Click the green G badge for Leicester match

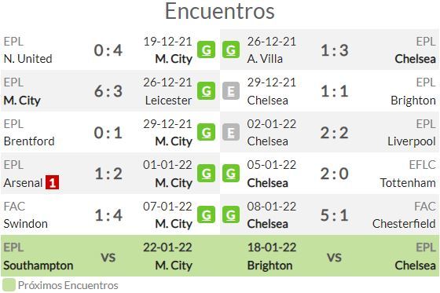tap(206, 91)
